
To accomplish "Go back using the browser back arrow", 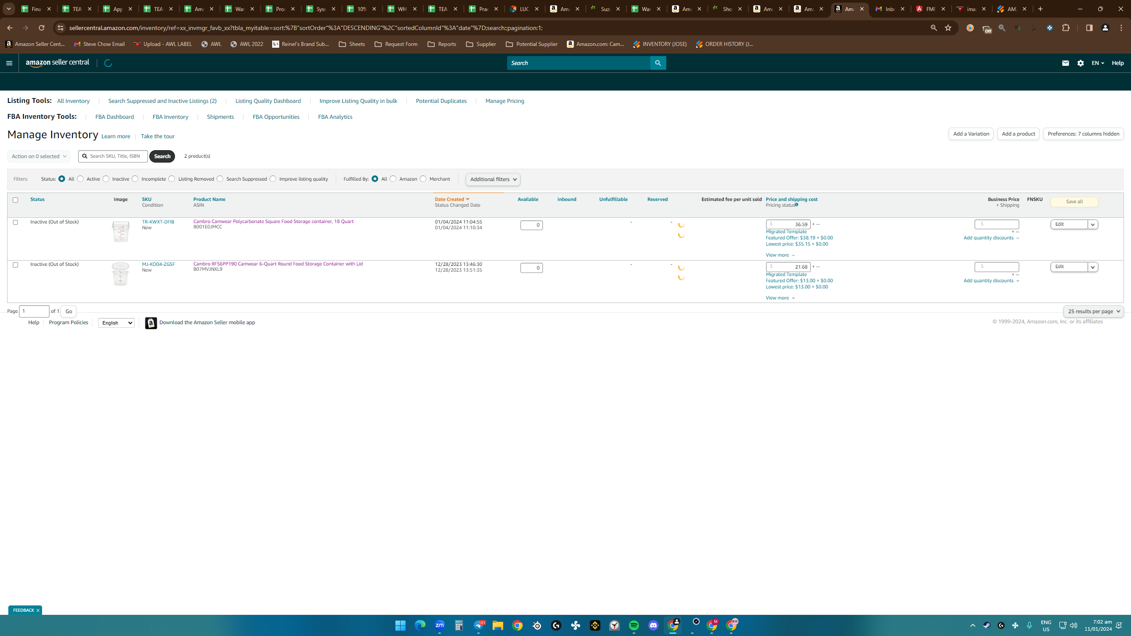I will pos(10,28).
